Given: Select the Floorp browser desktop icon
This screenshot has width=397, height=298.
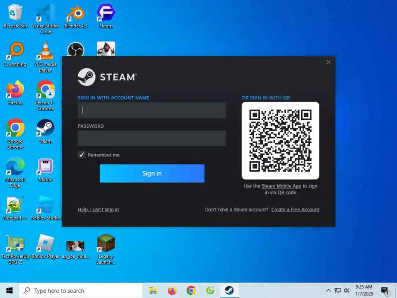Looking at the screenshot, I should tap(106, 16).
